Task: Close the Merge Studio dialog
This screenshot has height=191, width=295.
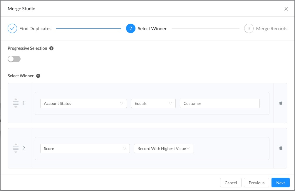Action: pyautogui.click(x=286, y=9)
